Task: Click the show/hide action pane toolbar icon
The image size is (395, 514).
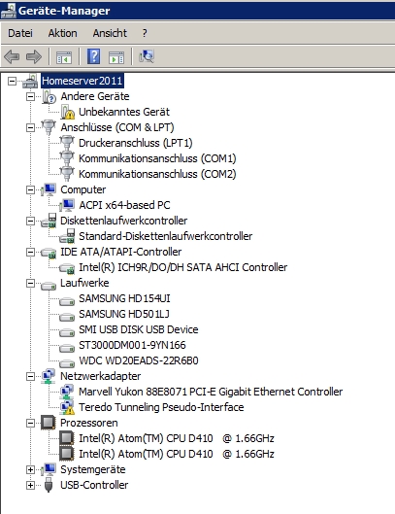Action: (116, 57)
